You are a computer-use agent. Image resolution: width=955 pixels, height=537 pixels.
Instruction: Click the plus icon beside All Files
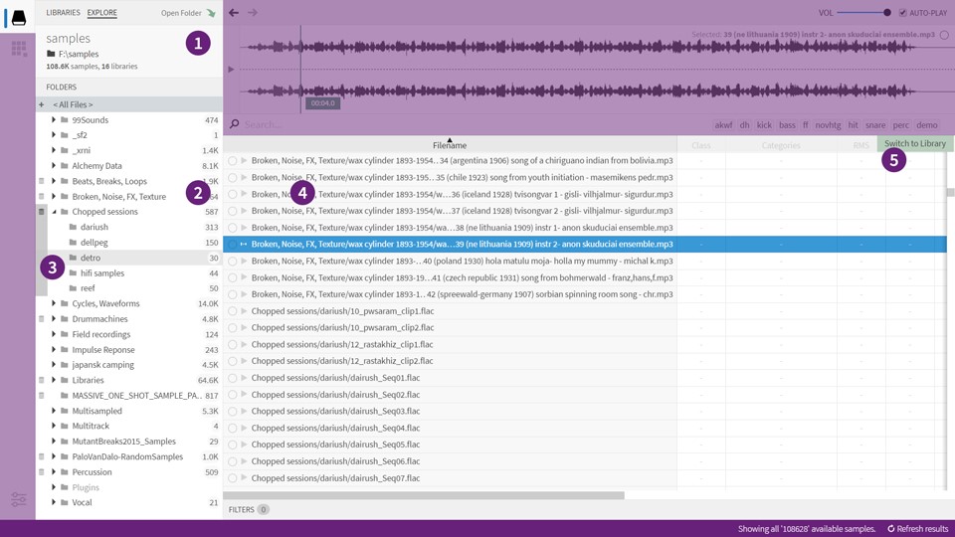click(x=41, y=104)
